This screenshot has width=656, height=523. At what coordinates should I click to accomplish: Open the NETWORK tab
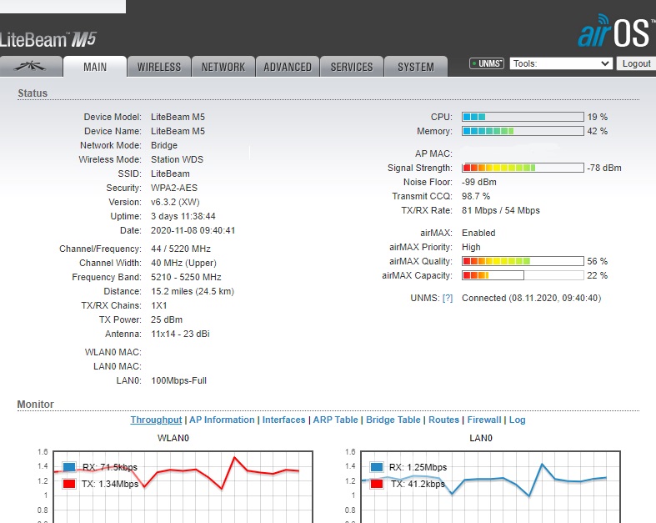223,67
